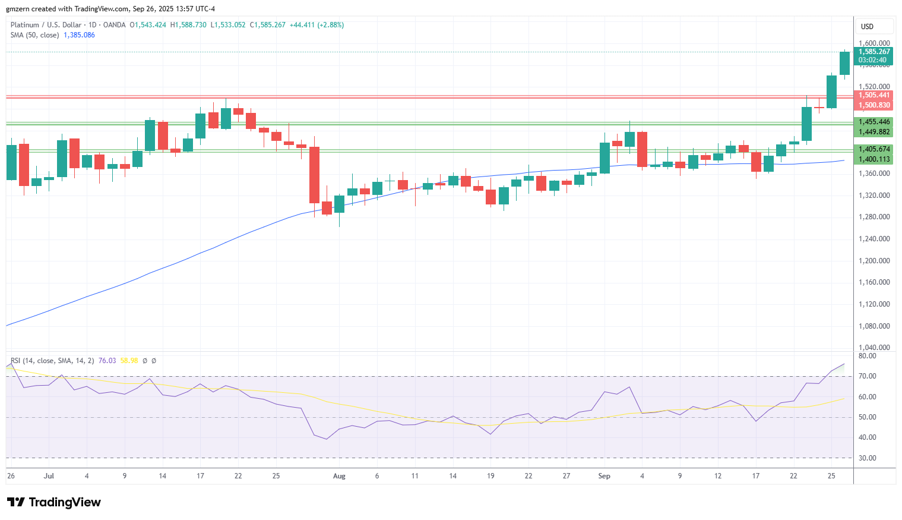Click the OANDA source label

pos(114,25)
